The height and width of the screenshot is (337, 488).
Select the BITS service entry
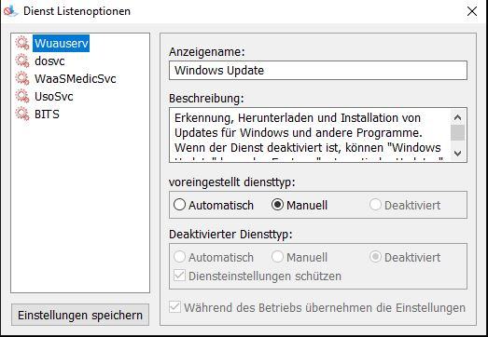pyautogui.click(x=47, y=114)
